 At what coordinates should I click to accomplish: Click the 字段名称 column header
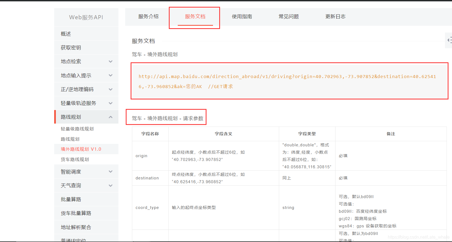[150, 134]
